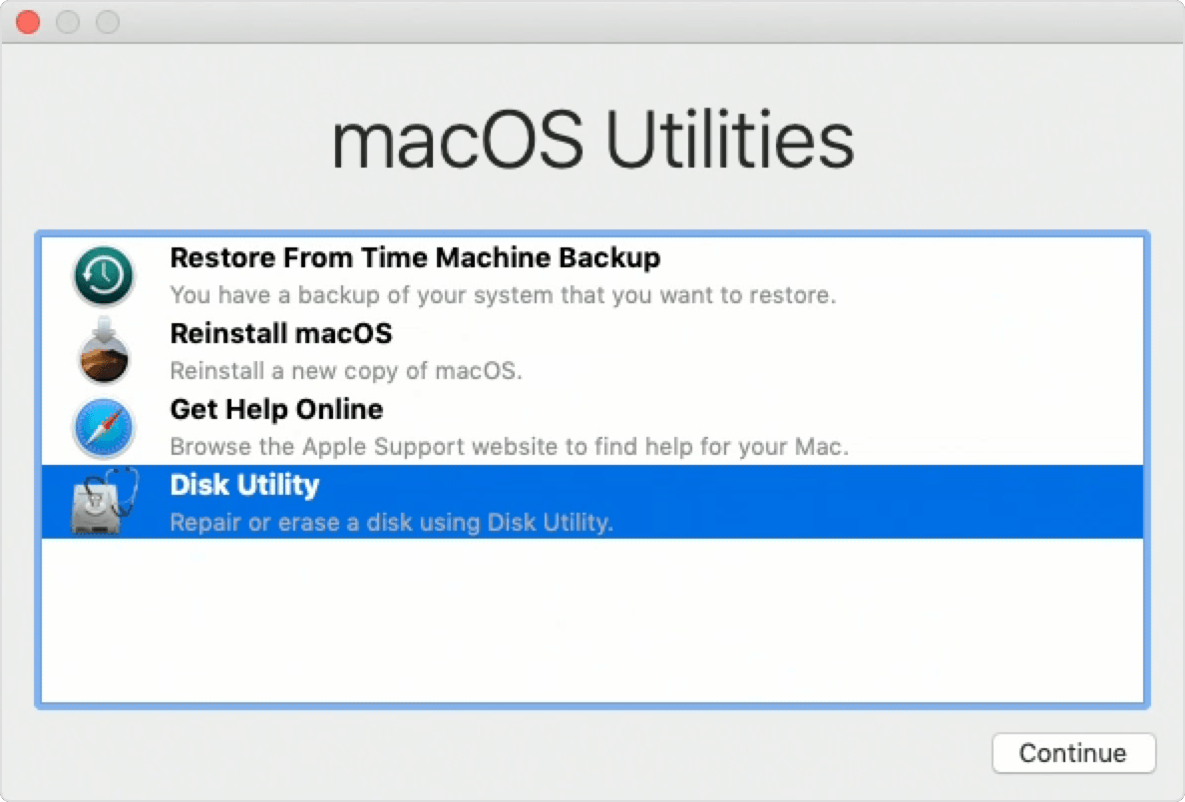This screenshot has width=1185, height=802.
Task: Choose the Reinstall macOS option
Action: point(281,333)
